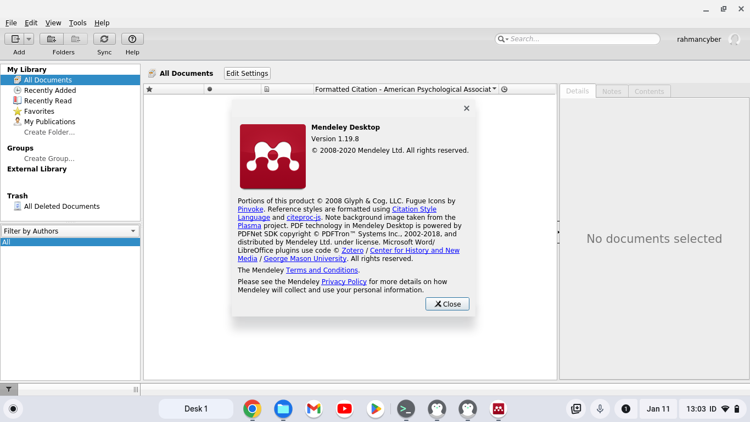Open the holding space tray icon
Viewport: 750px width, 422px height.
coord(576,409)
